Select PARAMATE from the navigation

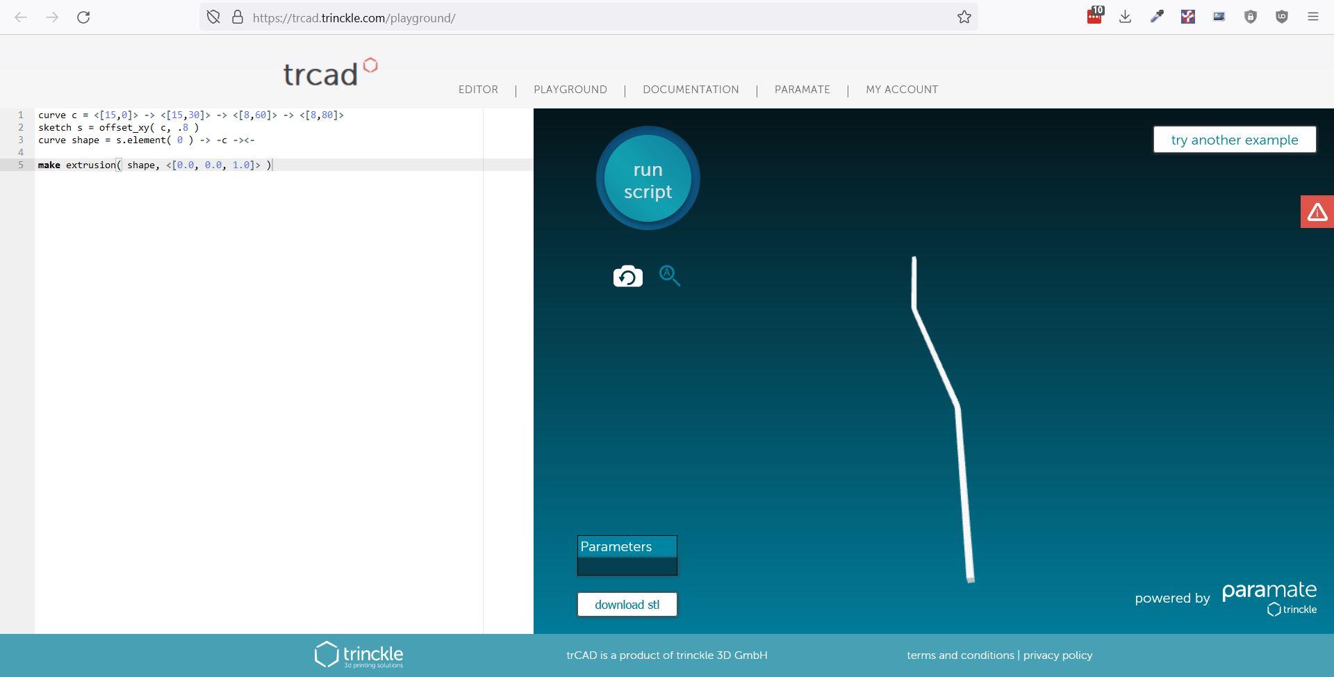click(802, 90)
